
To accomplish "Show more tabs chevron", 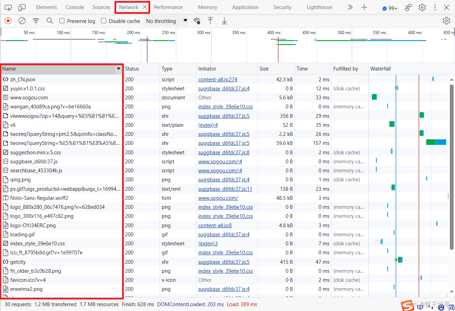I will [350, 7].
